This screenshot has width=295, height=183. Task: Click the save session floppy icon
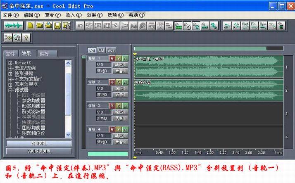pyautogui.click(x=57, y=26)
